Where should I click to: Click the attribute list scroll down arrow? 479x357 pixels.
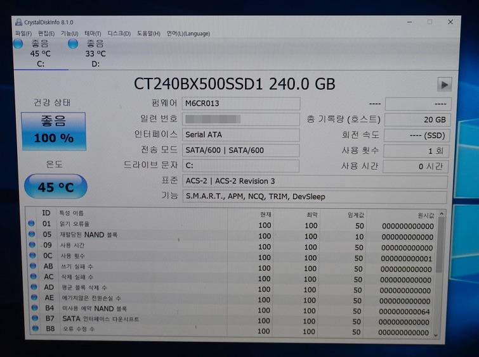click(436, 335)
